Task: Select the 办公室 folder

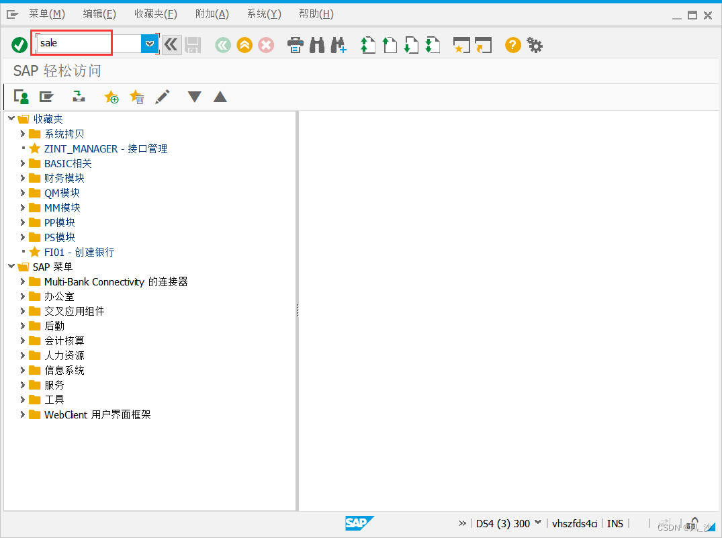Action: pyautogui.click(x=59, y=297)
